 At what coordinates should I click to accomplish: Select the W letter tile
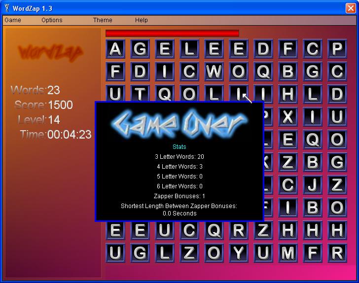click(x=214, y=71)
